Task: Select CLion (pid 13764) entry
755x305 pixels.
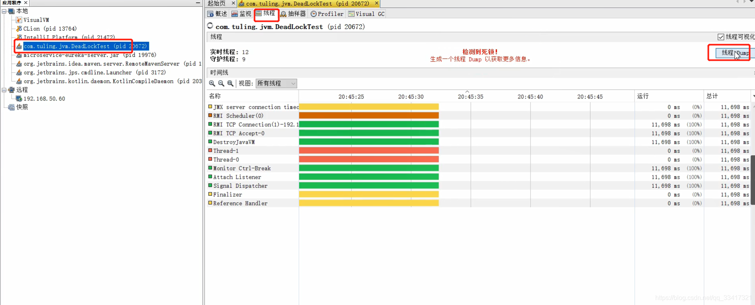Action: coord(50,29)
